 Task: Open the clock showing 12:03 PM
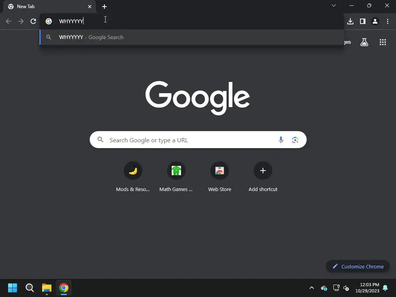(x=367, y=288)
